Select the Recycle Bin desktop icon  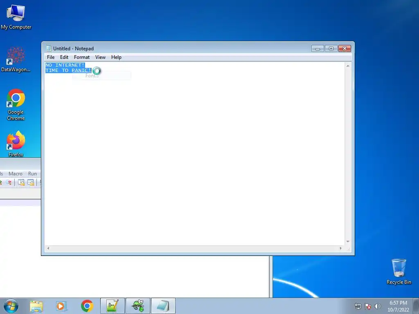pyautogui.click(x=399, y=271)
